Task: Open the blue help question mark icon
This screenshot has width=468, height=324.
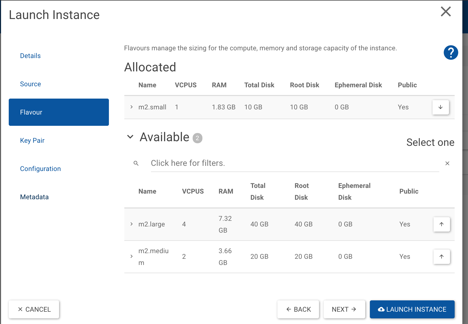Action: pyautogui.click(x=451, y=53)
